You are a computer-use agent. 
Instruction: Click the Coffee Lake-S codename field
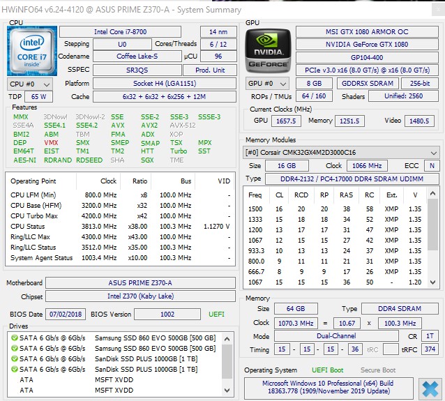(x=137, y=56)
